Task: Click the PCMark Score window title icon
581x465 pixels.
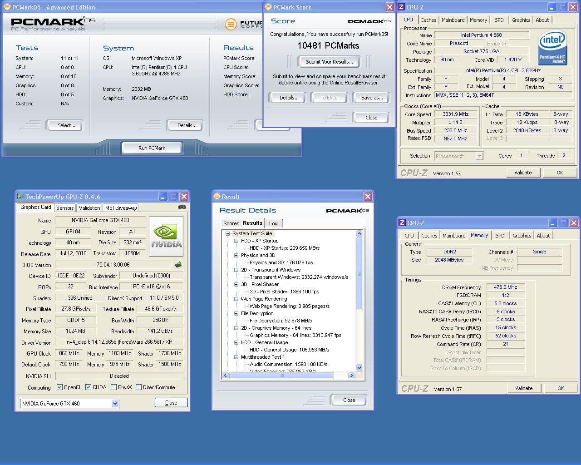Action: tap(268, 7)
